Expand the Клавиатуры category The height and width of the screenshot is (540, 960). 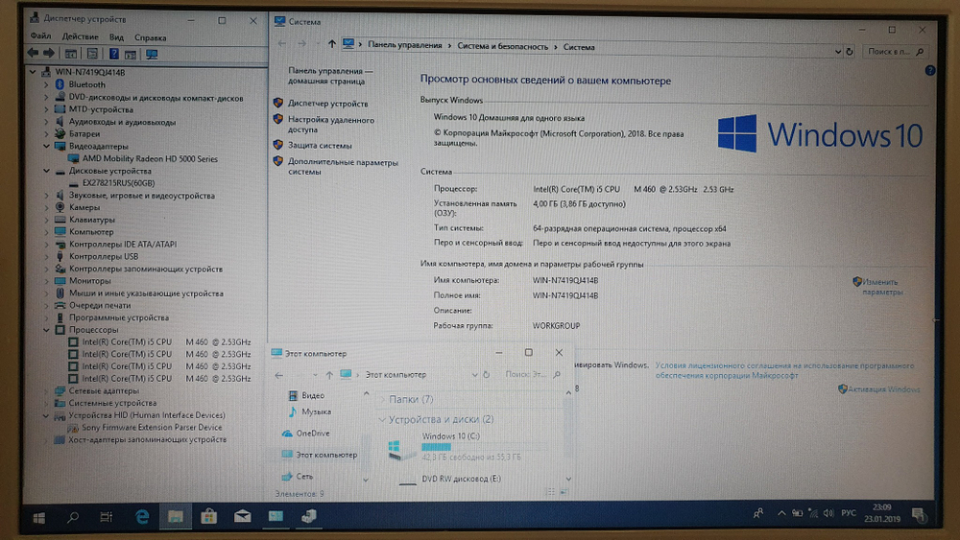click(x=46, y=220)
